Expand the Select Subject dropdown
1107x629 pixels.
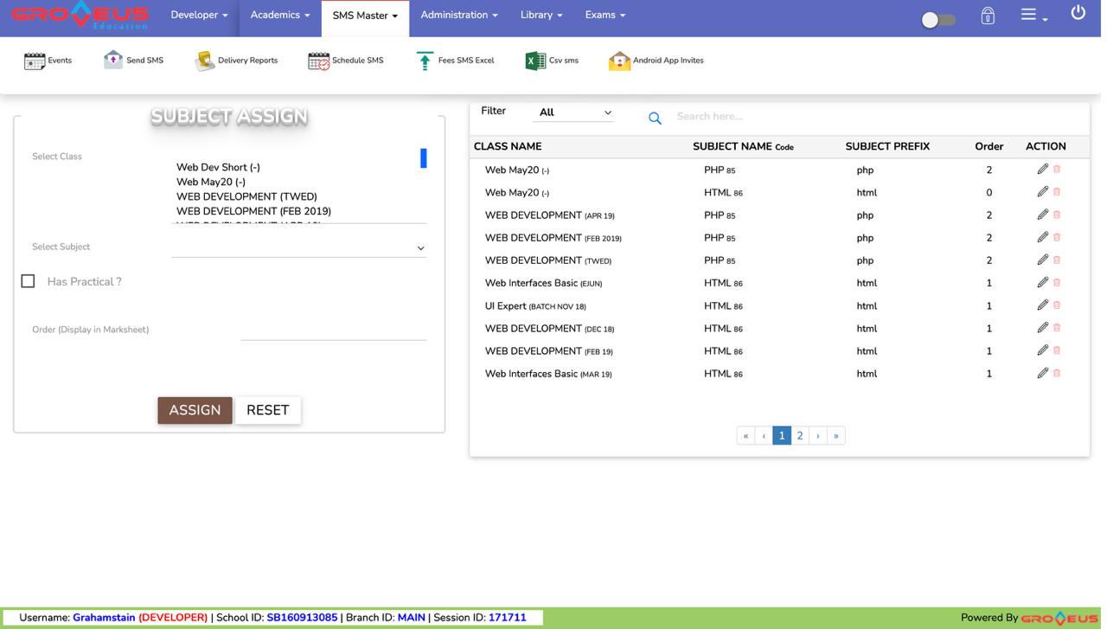click(298, 247)
